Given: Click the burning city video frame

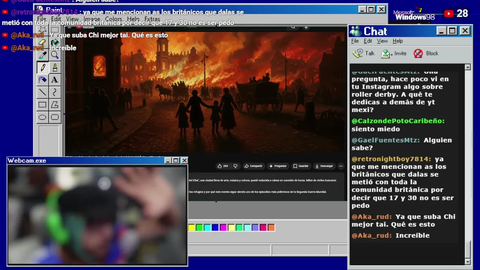Looking at the screenshot, I should click(205, 92).
